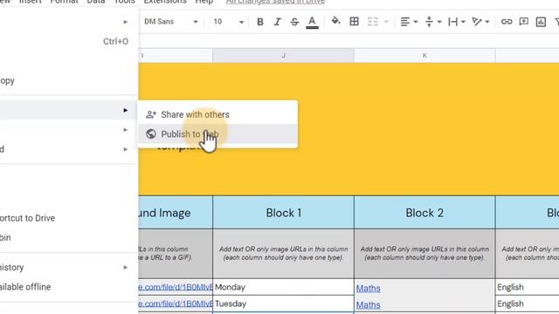Select column J header
The width and height of the screenshot is (559, 314).
(x=283, y=56)
